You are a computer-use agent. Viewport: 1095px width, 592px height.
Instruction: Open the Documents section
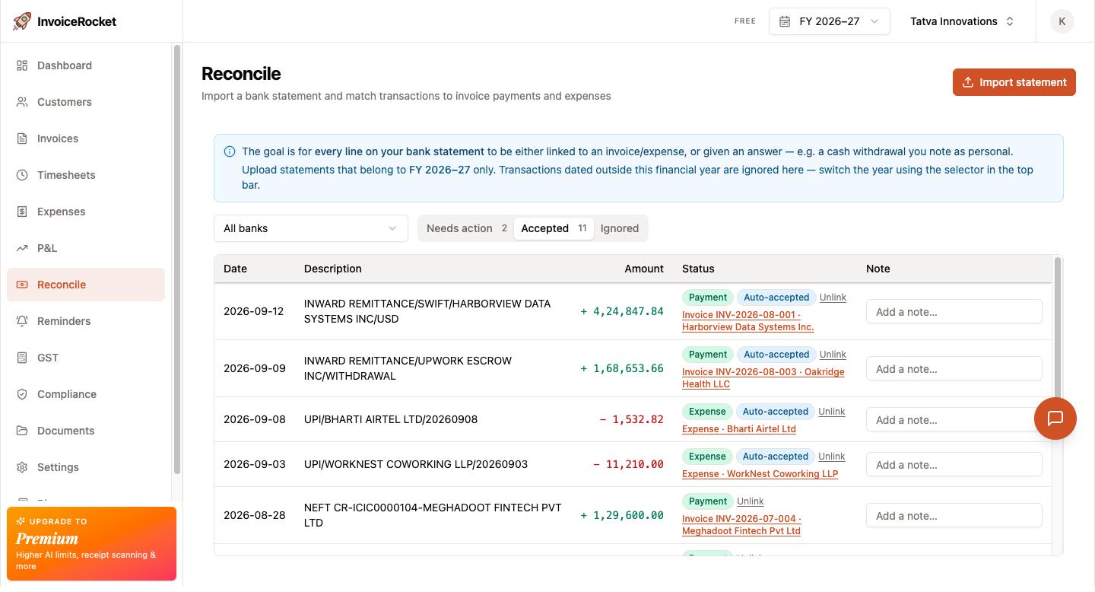point(86,431)
